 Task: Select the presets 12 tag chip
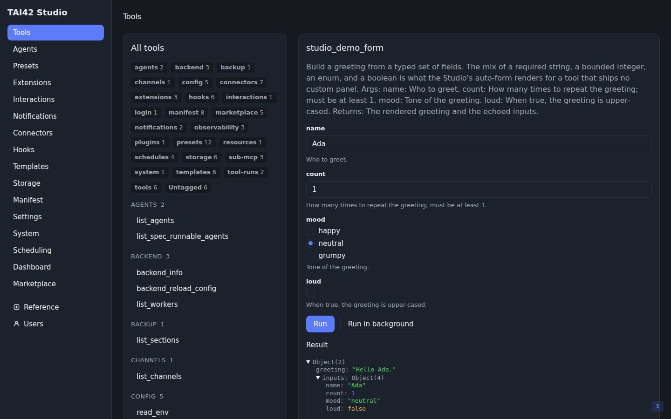(x=194, y=142)
